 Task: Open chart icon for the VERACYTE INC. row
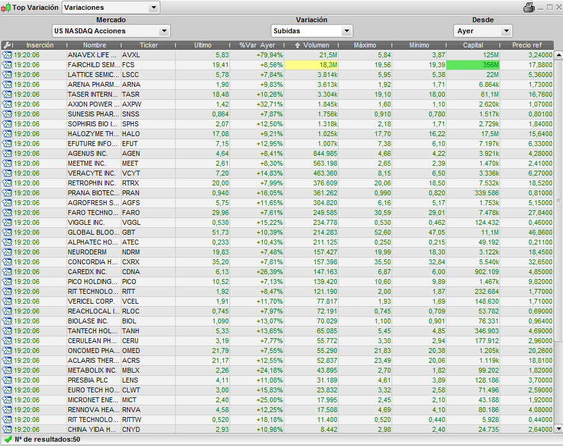click(x=7, y=173)
